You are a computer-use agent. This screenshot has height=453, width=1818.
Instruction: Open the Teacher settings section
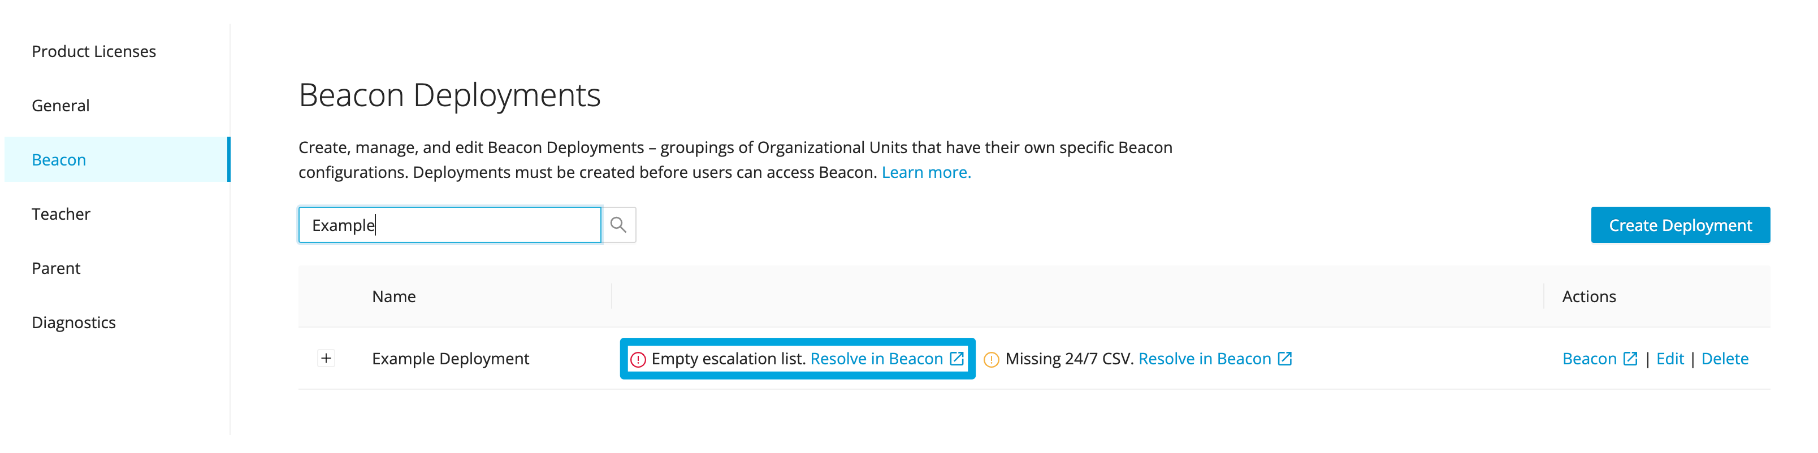pyautogui.click(x=60, y=213)
